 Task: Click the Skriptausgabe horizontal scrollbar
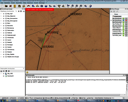coord(74,95)
